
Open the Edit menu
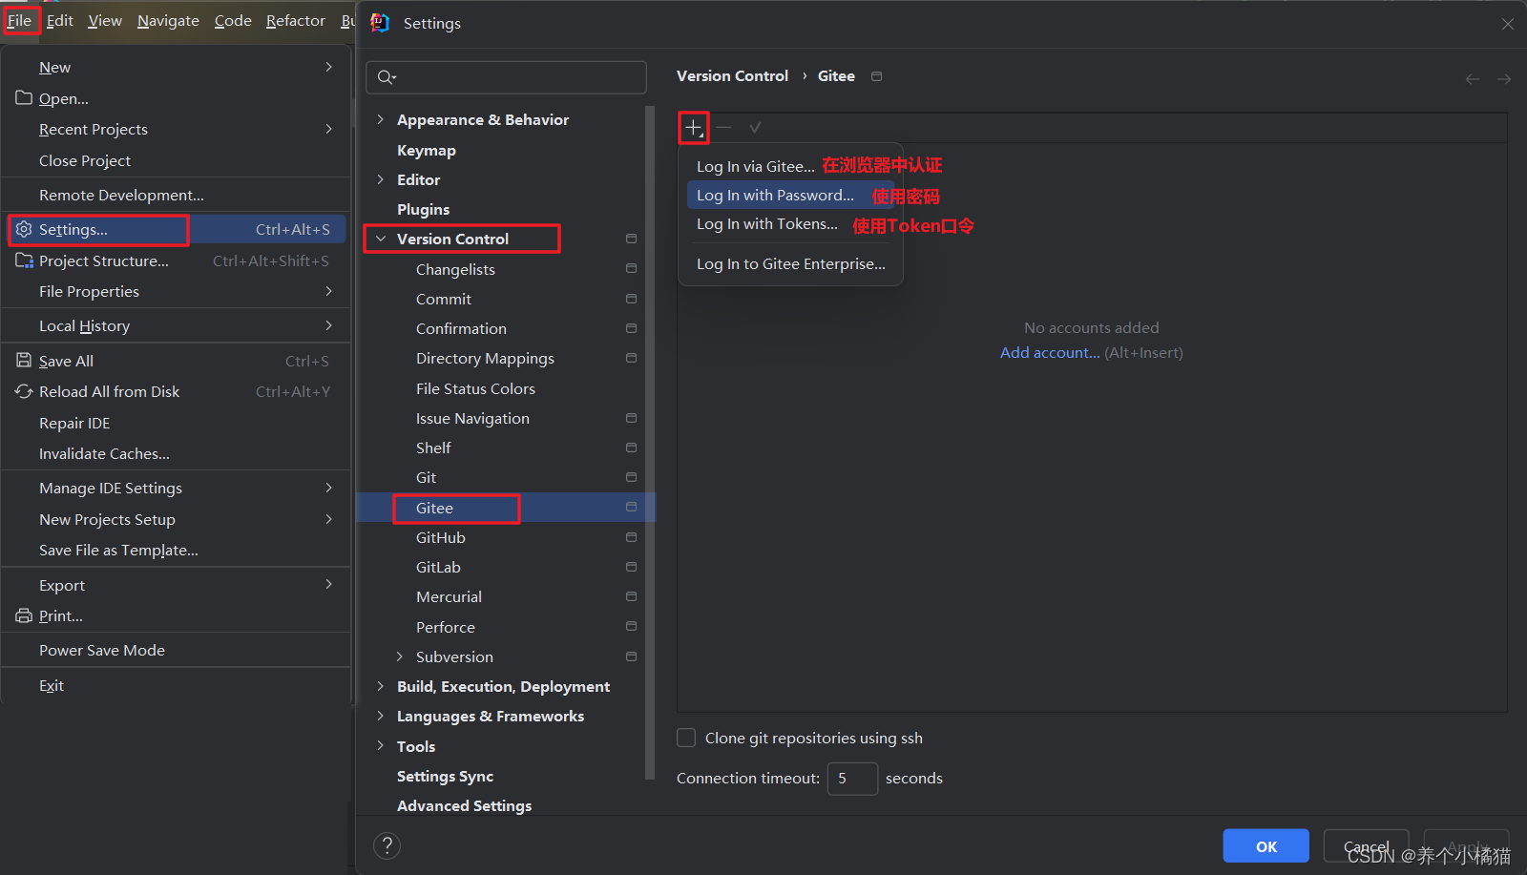pos(59,20)
